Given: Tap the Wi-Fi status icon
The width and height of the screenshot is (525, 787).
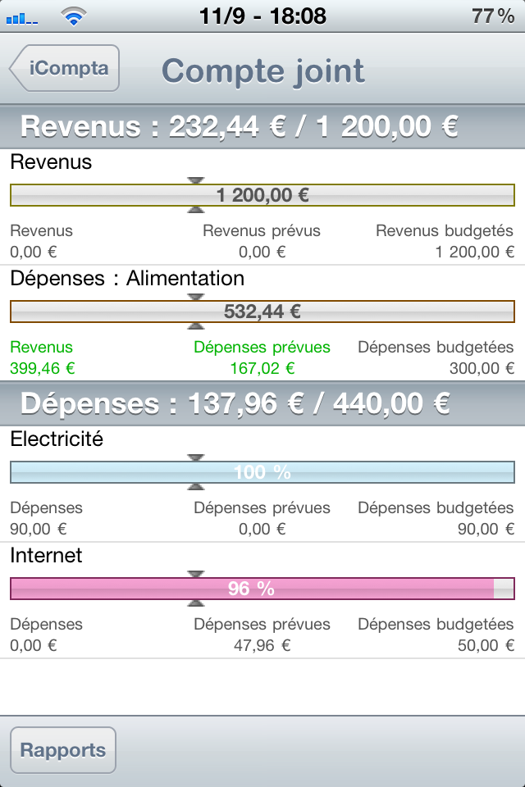Looking at the screenshot, I should (73, 16).
